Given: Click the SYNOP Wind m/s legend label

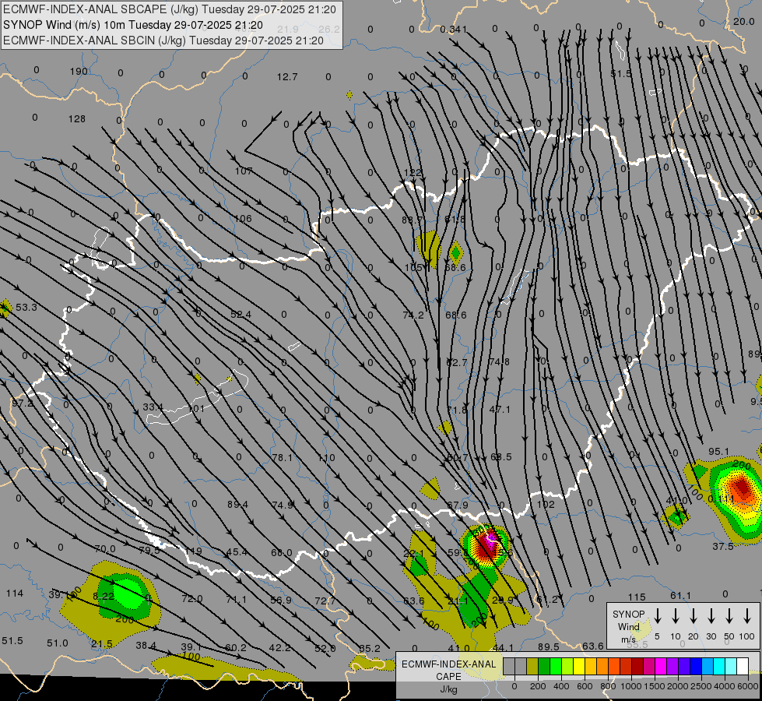Looking at the screenshot, I should click(628, 627).
